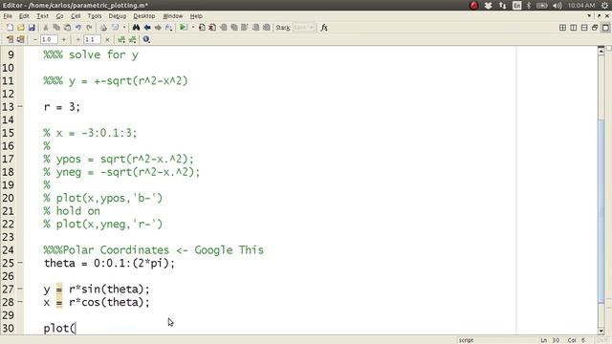Go back with the blue left arrow

click(147, 28)
